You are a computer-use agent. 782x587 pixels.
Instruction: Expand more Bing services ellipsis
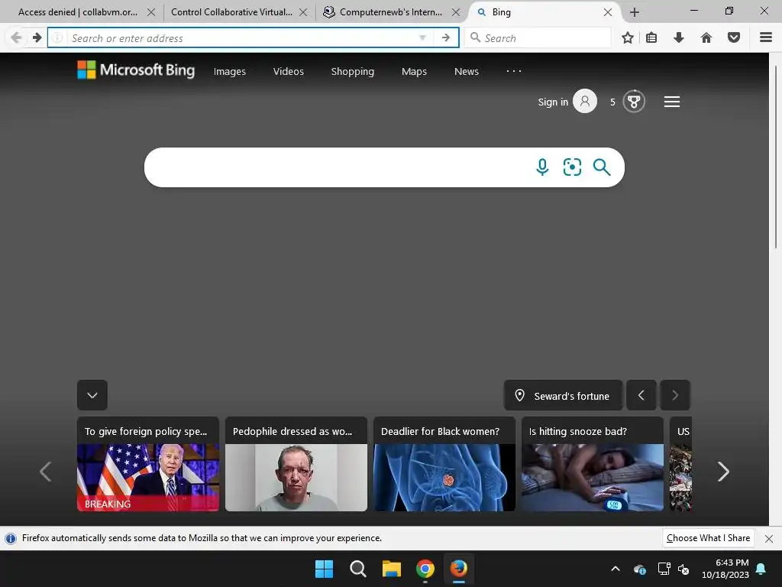514,71
